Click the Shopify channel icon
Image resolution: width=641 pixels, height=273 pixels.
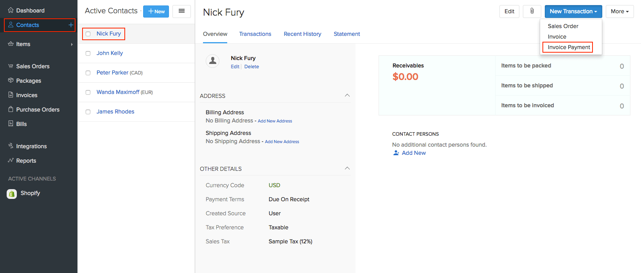coord(12,193)
